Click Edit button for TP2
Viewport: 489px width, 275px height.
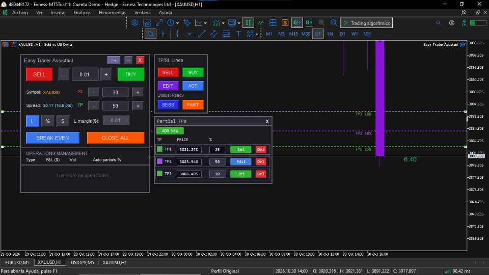coord(241,161)
